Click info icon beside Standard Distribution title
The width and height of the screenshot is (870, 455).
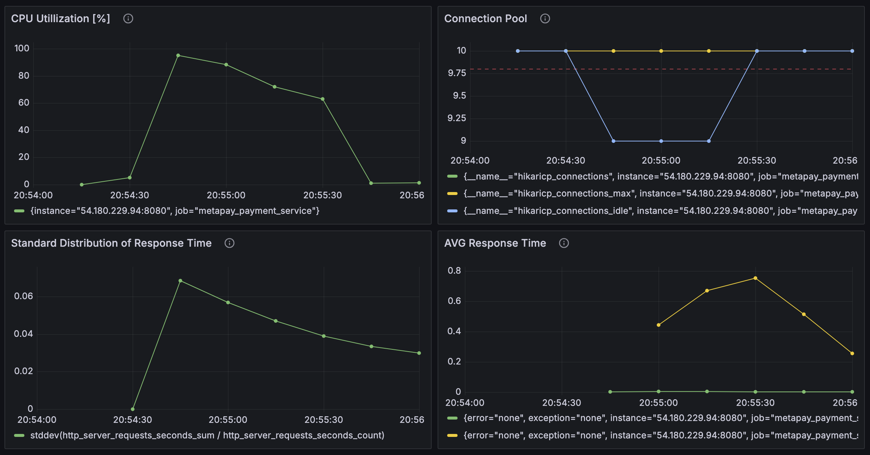click(229, 243)
